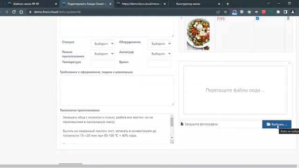This screenshot has height=168, width=299.
Task: Open the 'Режим приготовления' dropdown
Action: click(103, 54)
